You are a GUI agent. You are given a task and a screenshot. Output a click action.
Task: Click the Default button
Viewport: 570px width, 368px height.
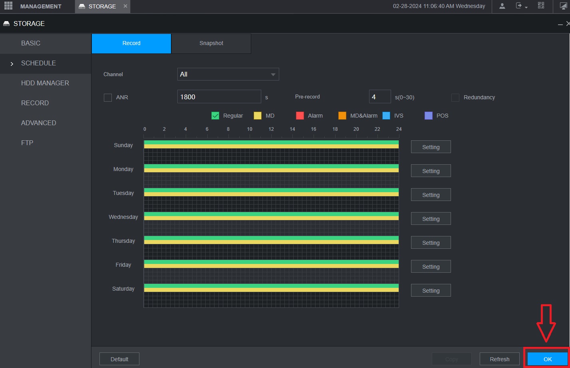point(119,359)
